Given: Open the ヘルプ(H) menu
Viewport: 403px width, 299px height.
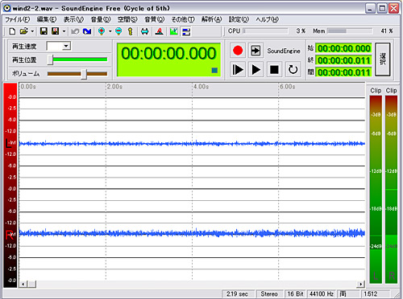Looking at the screenshot, I should coord(268,19).
